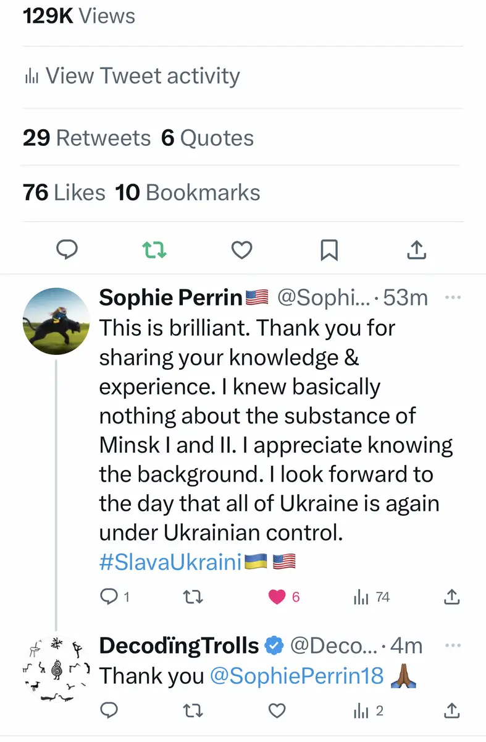Image resolution: width=486 pixels, height=742 pixels.
Task: Open View Tweet activity
Action: click(x=132, y=76)
